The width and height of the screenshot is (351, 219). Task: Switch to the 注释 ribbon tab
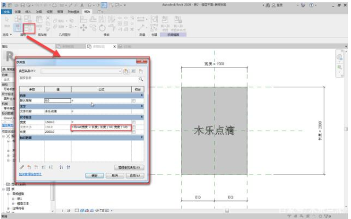39,12
